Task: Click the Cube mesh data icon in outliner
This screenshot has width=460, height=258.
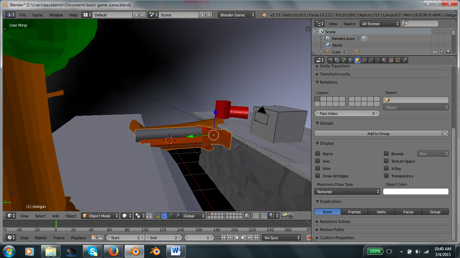Action: (350, 52)
